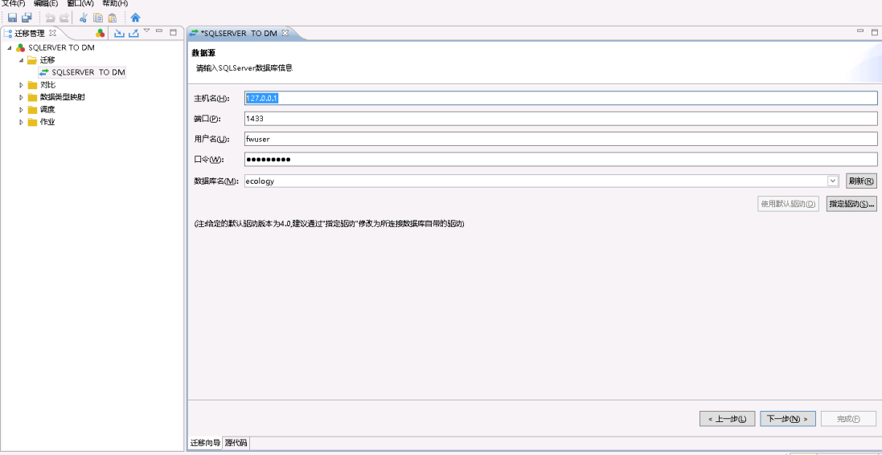Collapse the 迁移 folder node
The height and width of the screenshot is (455, 882).
tap(22, 59)
